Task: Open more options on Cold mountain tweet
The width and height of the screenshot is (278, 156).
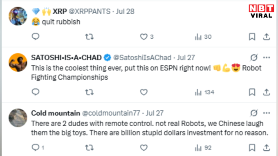Action: [x=267, y=113]
